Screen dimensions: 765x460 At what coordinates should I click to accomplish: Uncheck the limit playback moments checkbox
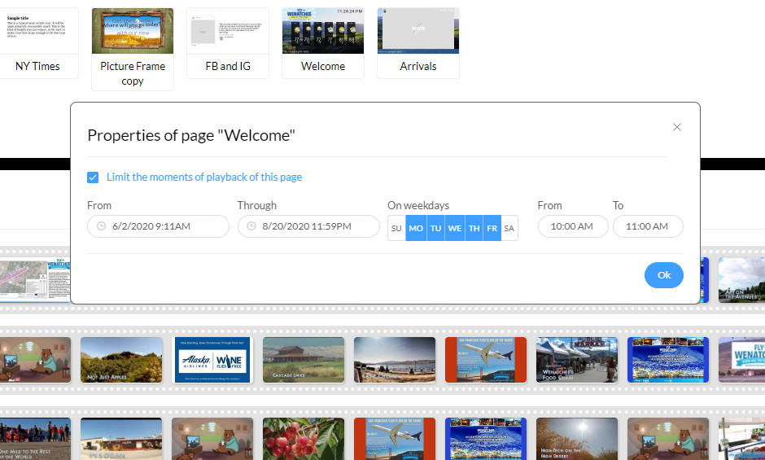[x=93, y=177]
